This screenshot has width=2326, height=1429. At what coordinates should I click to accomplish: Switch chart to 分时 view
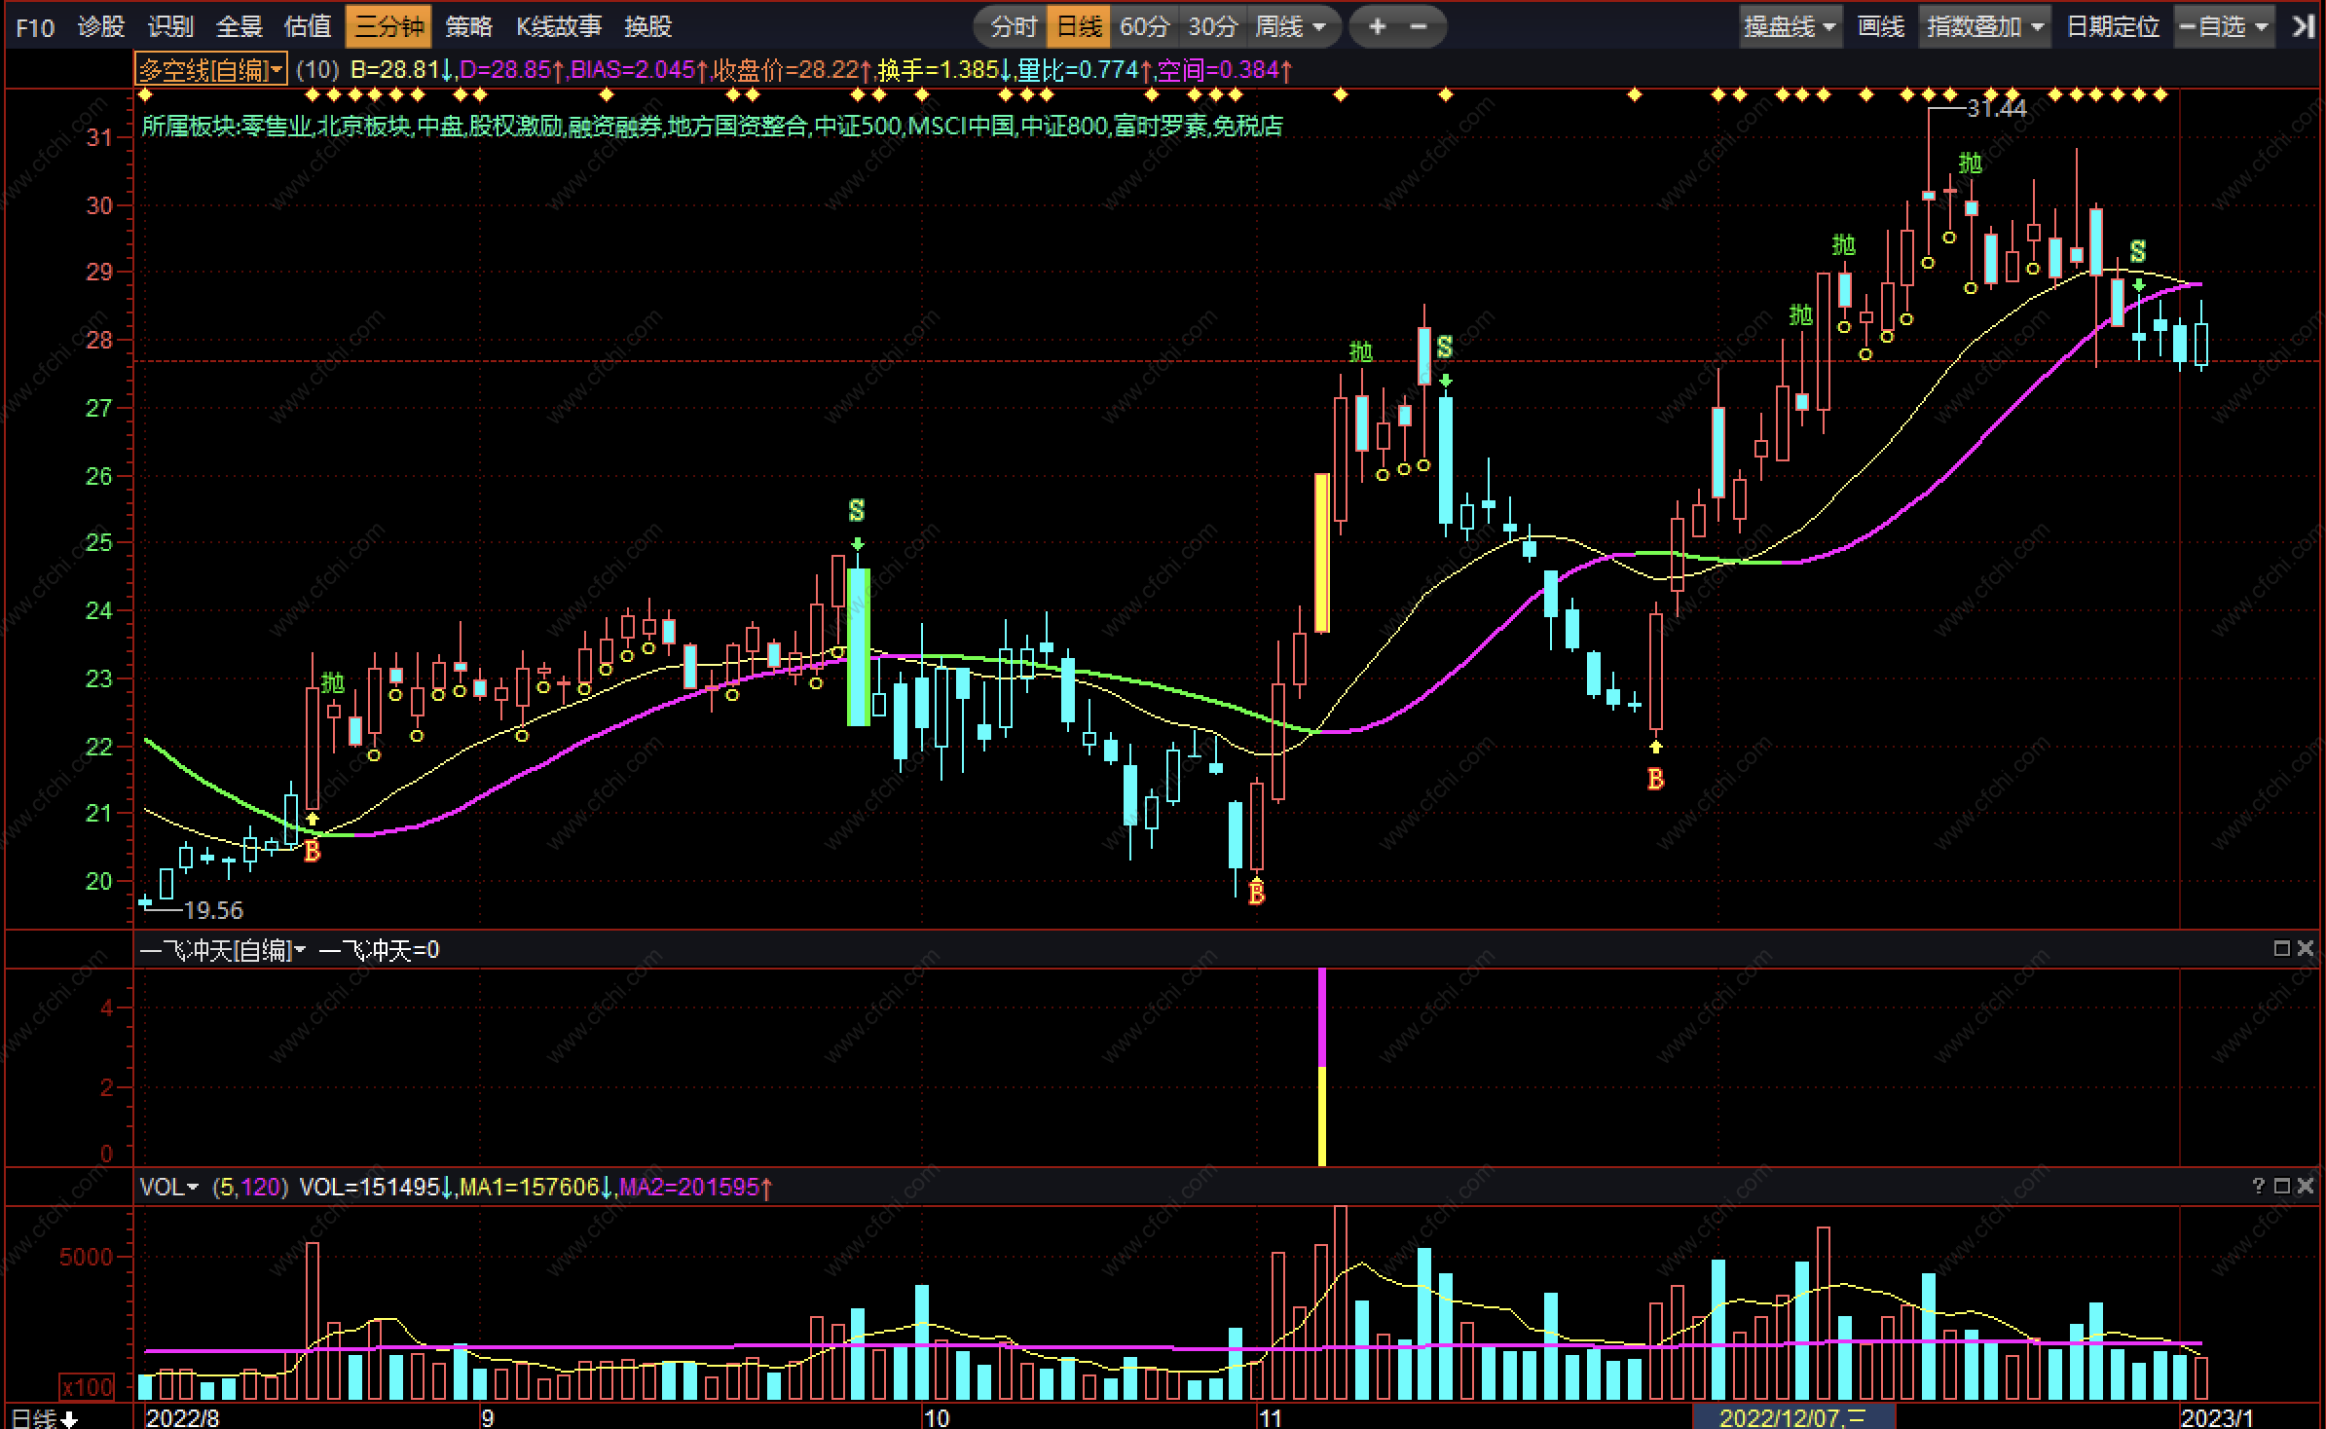coord(1013,26)
